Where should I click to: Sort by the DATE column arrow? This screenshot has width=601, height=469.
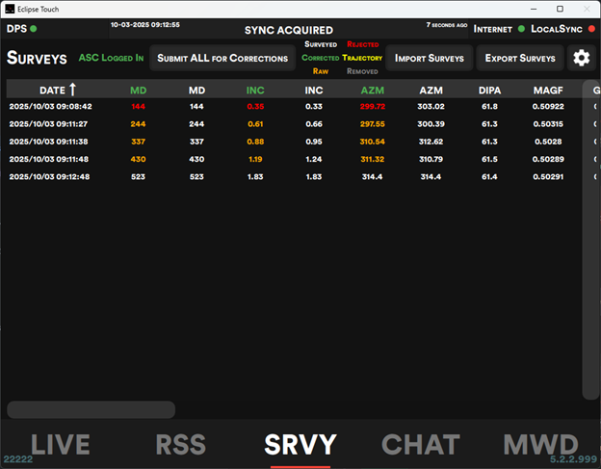coord(72,90)
